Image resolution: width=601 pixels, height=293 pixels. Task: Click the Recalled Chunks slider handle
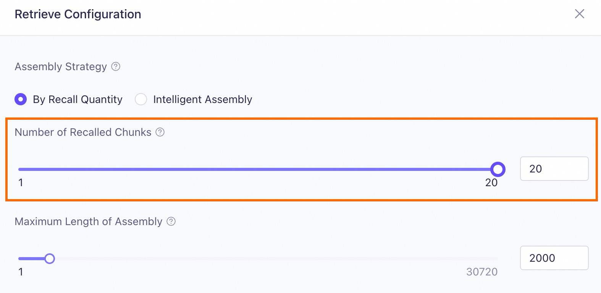coord(498,169)
